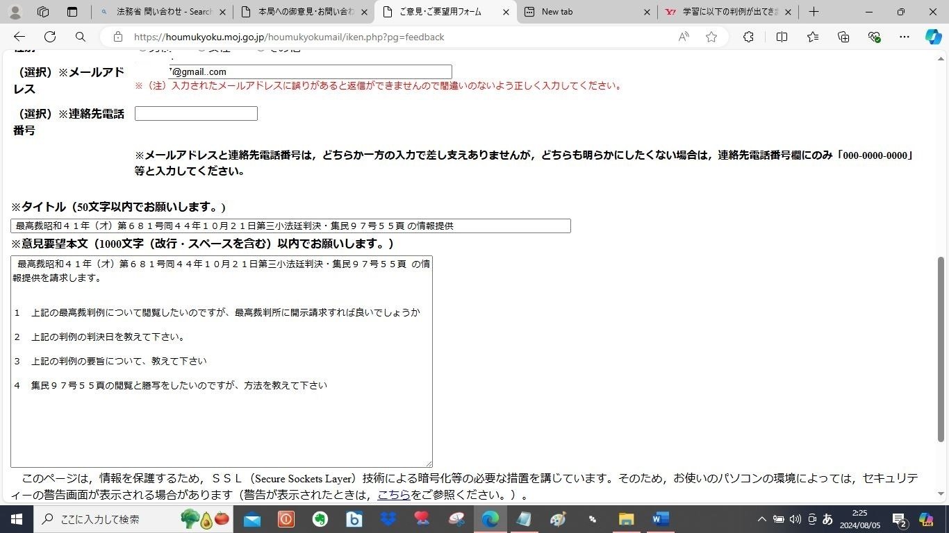This screenshot has height=533, width=949.
Task: Click the scrollbar down arrow
Action: point(941,493)
